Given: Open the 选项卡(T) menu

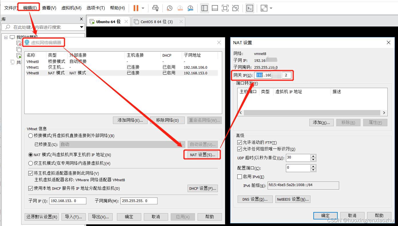Looking at the screenshot, I should [x=95, y=8].
